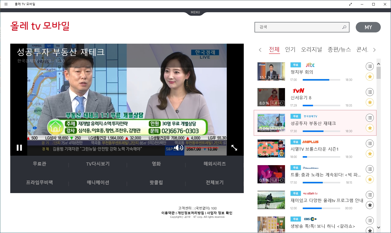Show previous channel categories arrow
This screenshot has height=233, width=391.
click(x=260, y=50)
